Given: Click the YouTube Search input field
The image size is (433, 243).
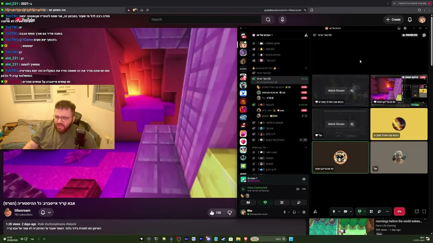Looking at the screenshot, I should (x=205, y=20).
